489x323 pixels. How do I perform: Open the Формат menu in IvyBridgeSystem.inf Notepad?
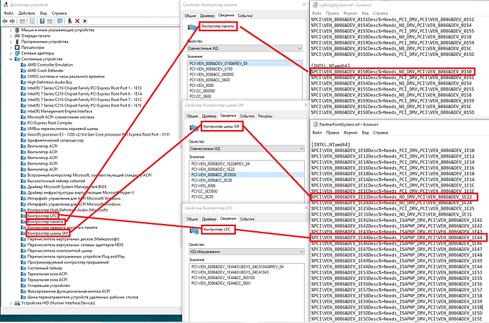350,13
